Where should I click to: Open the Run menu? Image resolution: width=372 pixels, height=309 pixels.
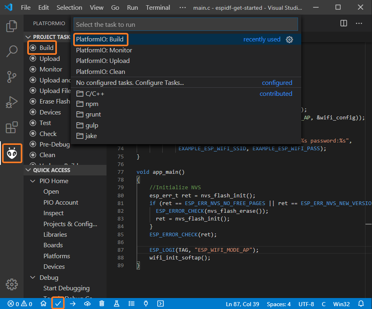(133, 8)
